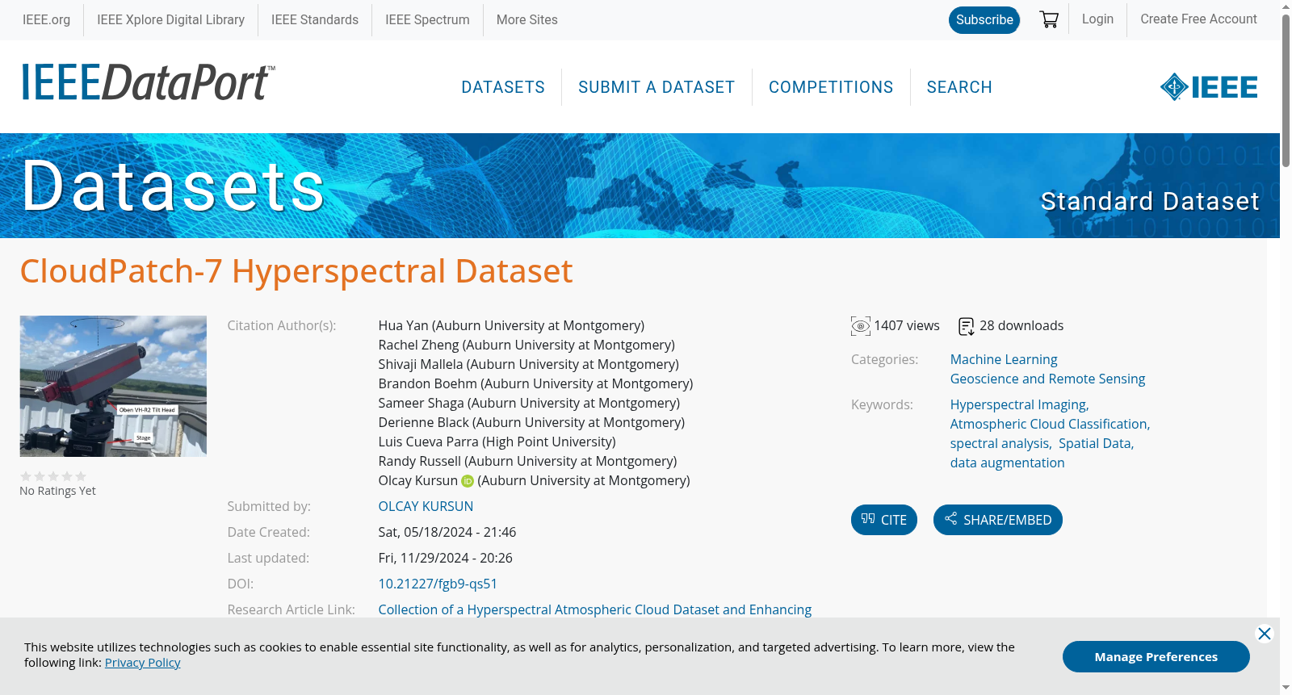The width and height of the screenshot is (1292, 695).
Task: Click the IEEE logo at top right
Action: point(1209,86)
